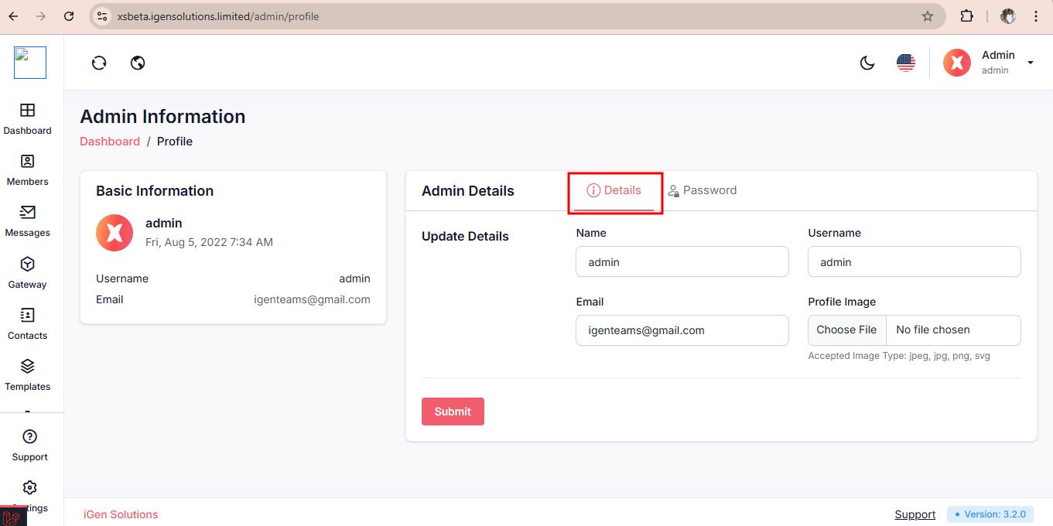Select the Details tab
Screen dimensions: 1053x526
coord(614,190)
